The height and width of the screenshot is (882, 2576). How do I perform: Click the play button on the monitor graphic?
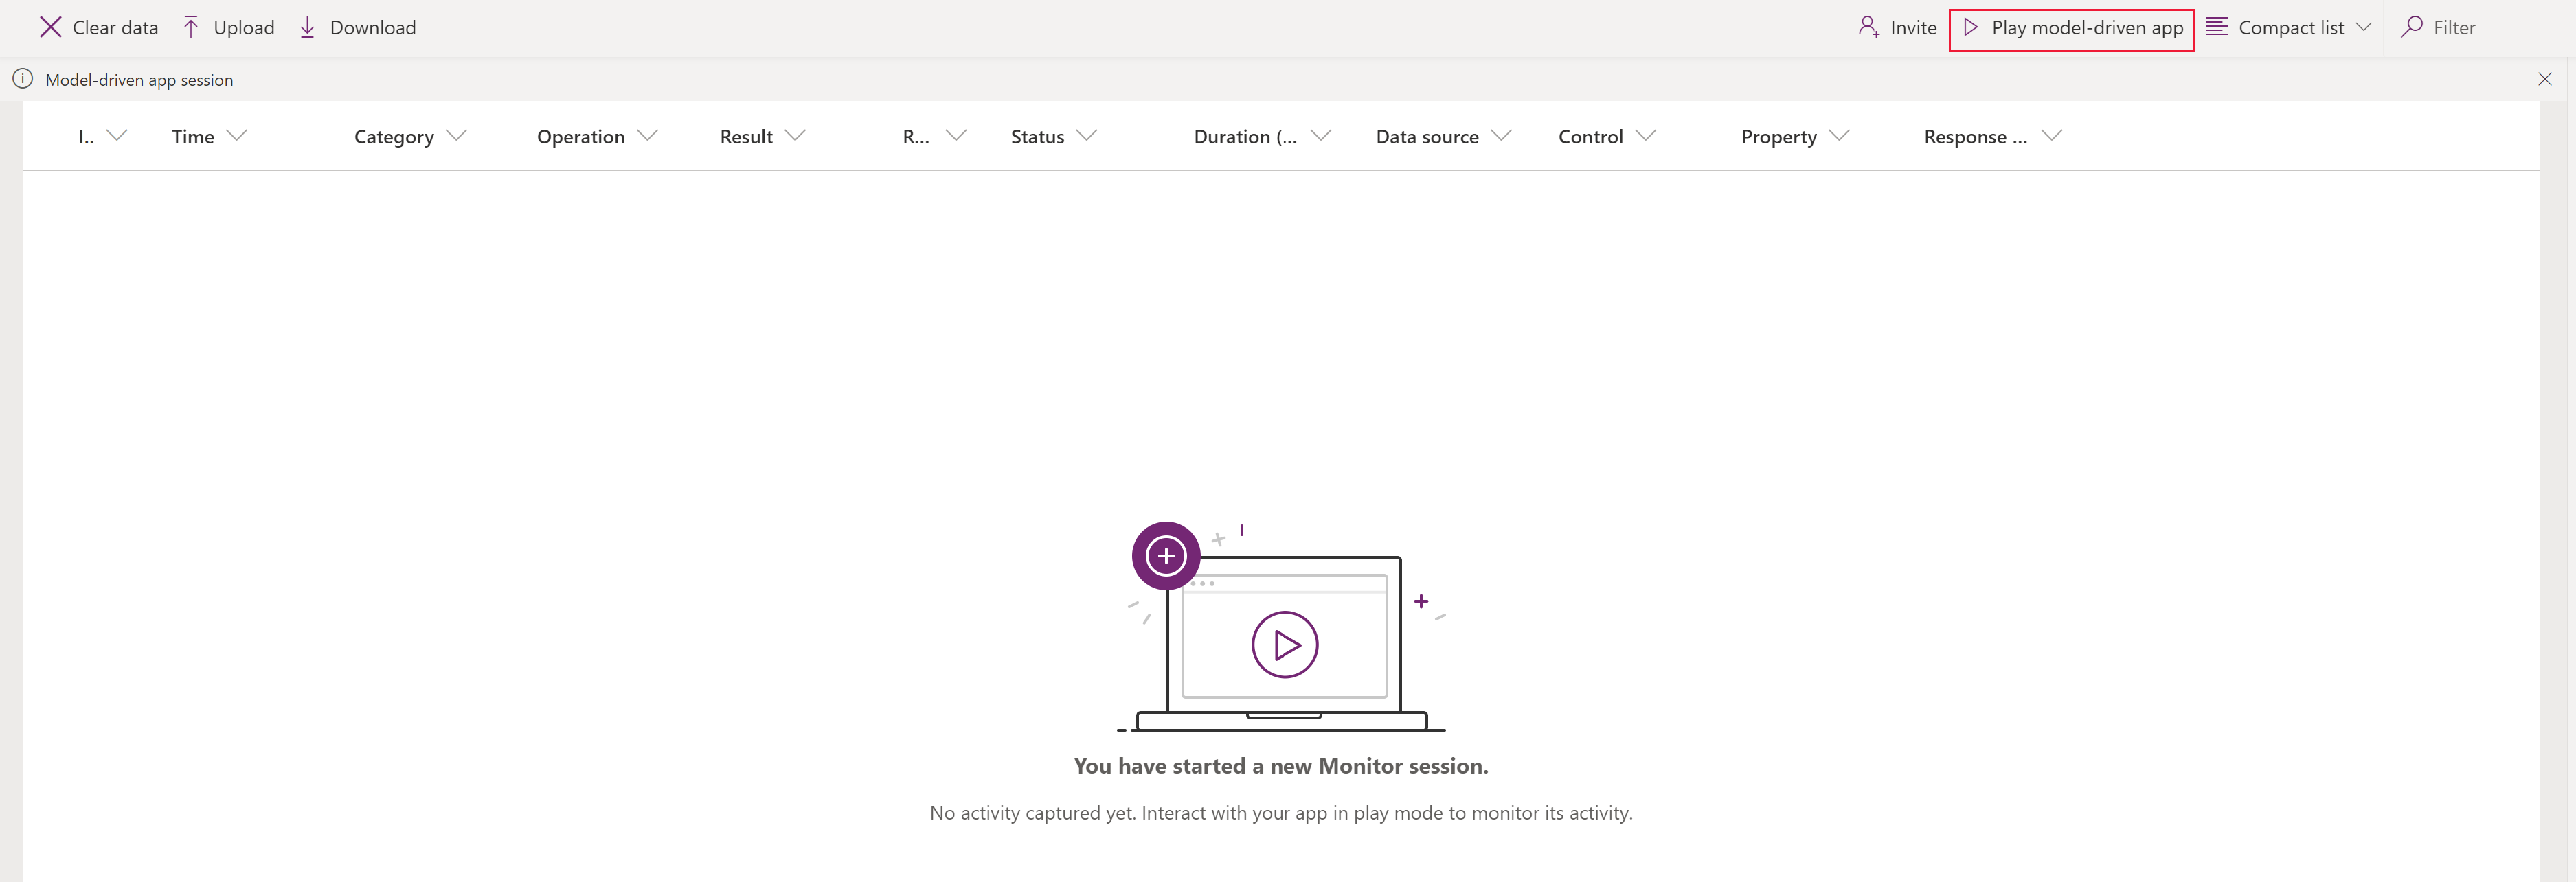point(1285,644)
